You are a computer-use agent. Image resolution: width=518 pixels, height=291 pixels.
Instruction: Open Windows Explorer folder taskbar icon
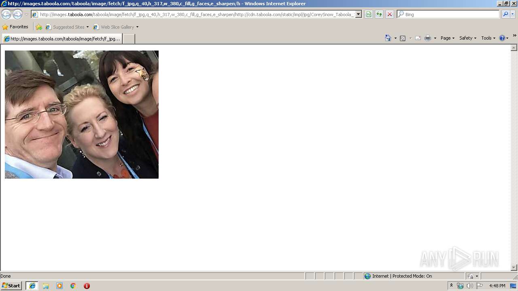[46, 286]
